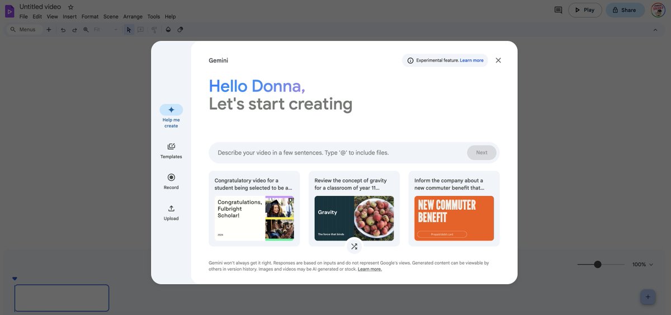
Task: Open the Learn more link in disclaimer
Action: tap(370, 269)
